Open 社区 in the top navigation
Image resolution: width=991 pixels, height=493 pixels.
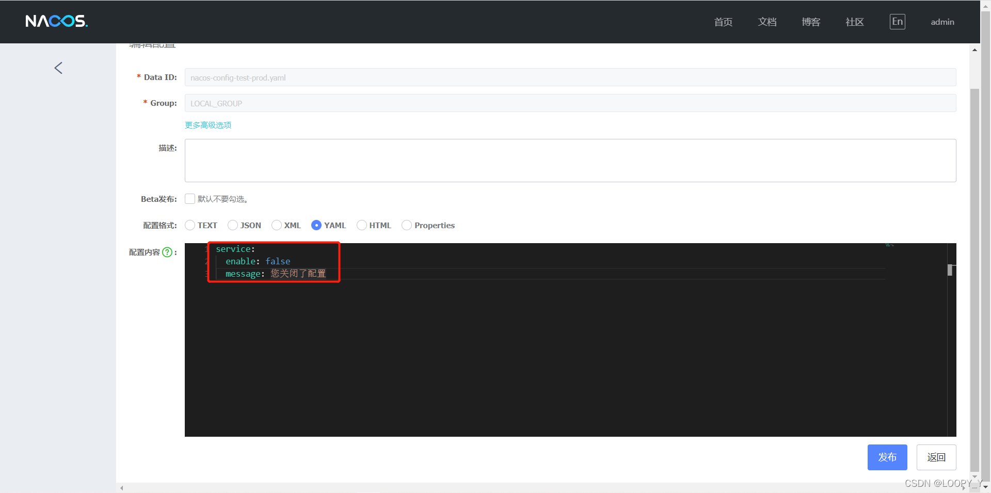pyautogui.click(x=855, y=22)
